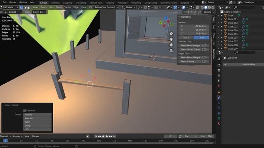The width and height of the screenshot is (264, 148).
Task: Open the Vertex menu
Action: (68, 7)
